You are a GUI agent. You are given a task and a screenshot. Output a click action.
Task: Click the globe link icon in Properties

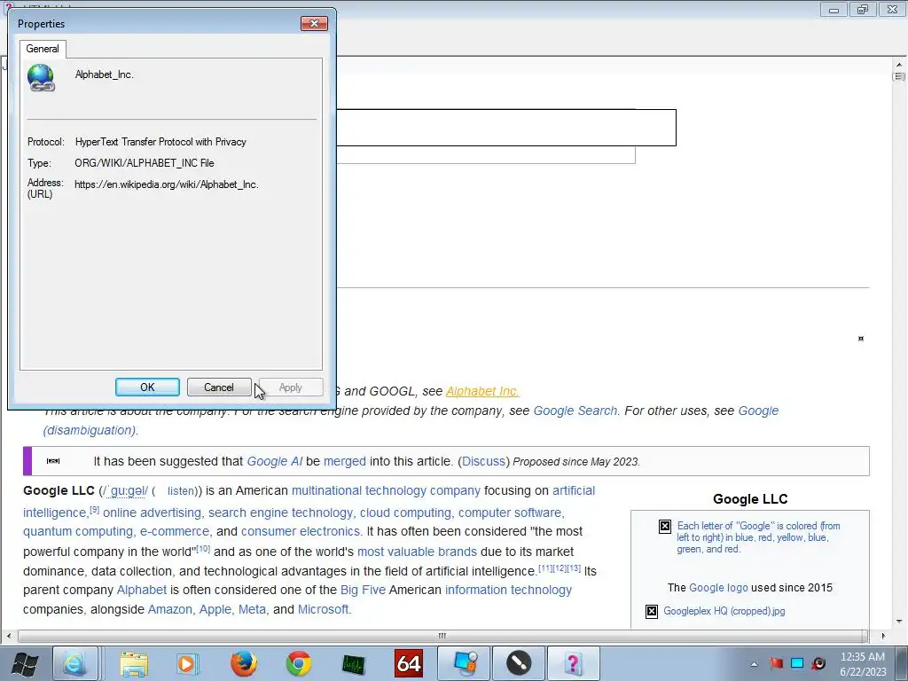click(41, 78)
